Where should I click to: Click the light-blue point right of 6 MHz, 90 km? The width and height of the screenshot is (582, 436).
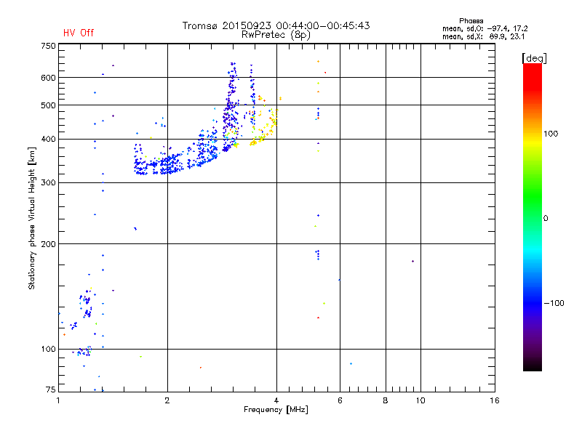(351, 364)
